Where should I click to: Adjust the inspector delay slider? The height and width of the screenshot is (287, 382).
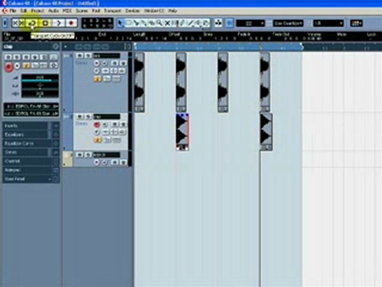point(40,93)
